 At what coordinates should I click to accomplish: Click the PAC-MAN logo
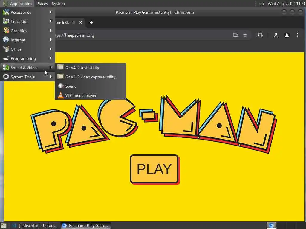[x=154, y=125]
